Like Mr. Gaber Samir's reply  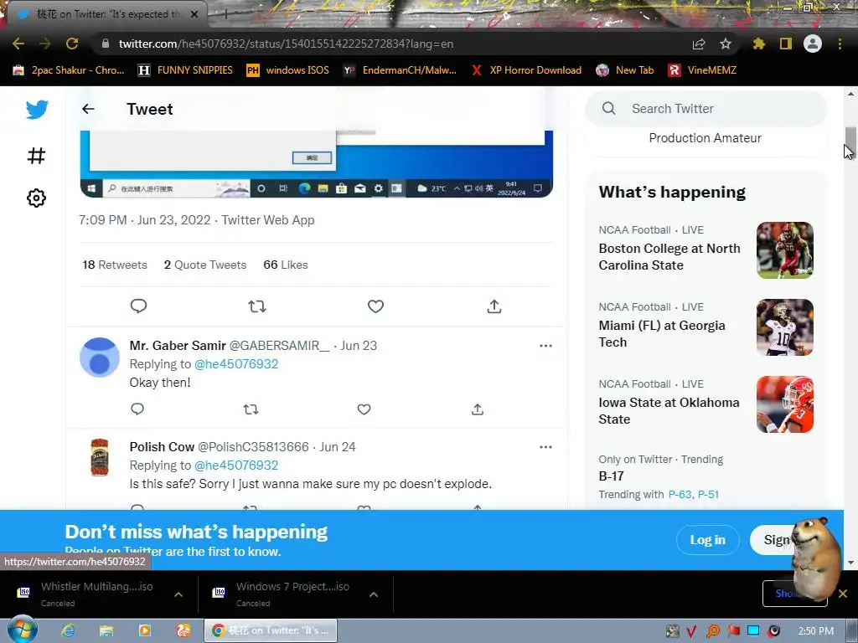point(364,409)
